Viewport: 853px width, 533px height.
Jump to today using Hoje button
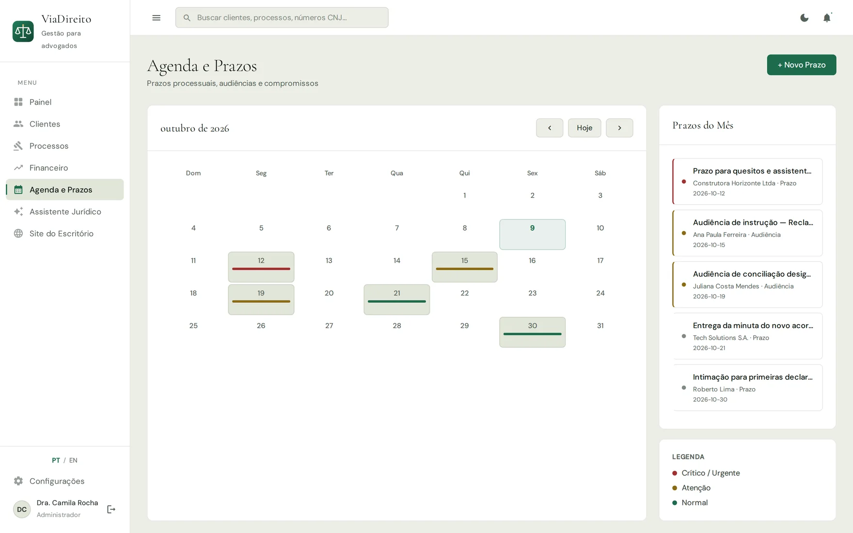[x=584, y=128]
